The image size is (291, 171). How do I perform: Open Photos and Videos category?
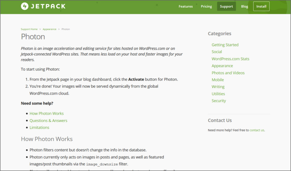coord(228,73)
